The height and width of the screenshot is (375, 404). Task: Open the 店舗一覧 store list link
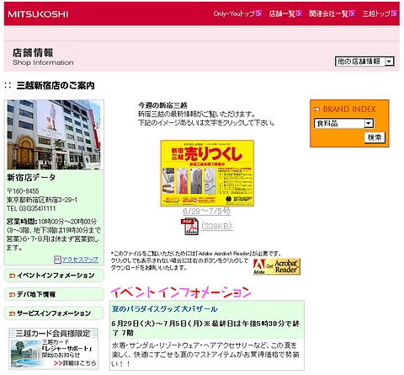click(282, 13)
